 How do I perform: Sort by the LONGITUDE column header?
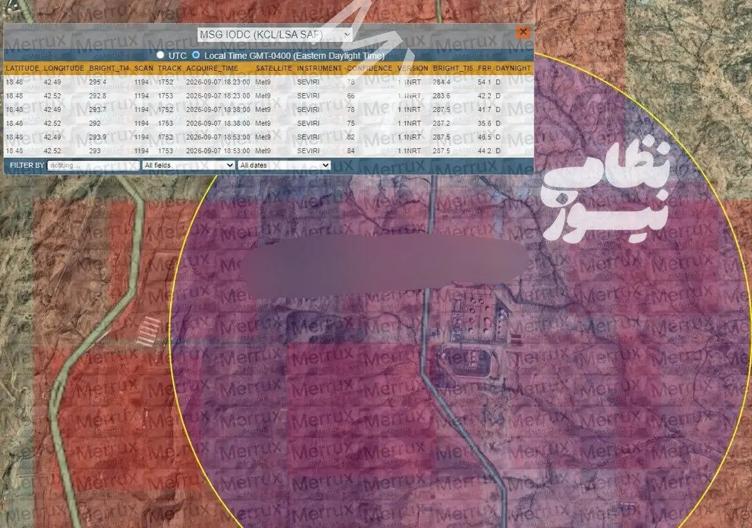coord(63,68)
